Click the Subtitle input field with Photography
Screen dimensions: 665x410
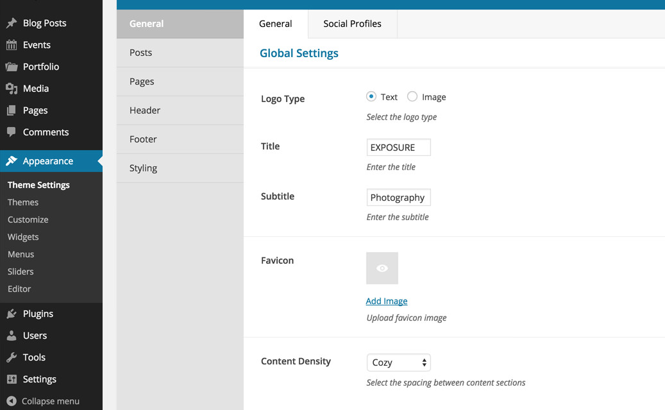pyautogui.click(x=399, y=198)
